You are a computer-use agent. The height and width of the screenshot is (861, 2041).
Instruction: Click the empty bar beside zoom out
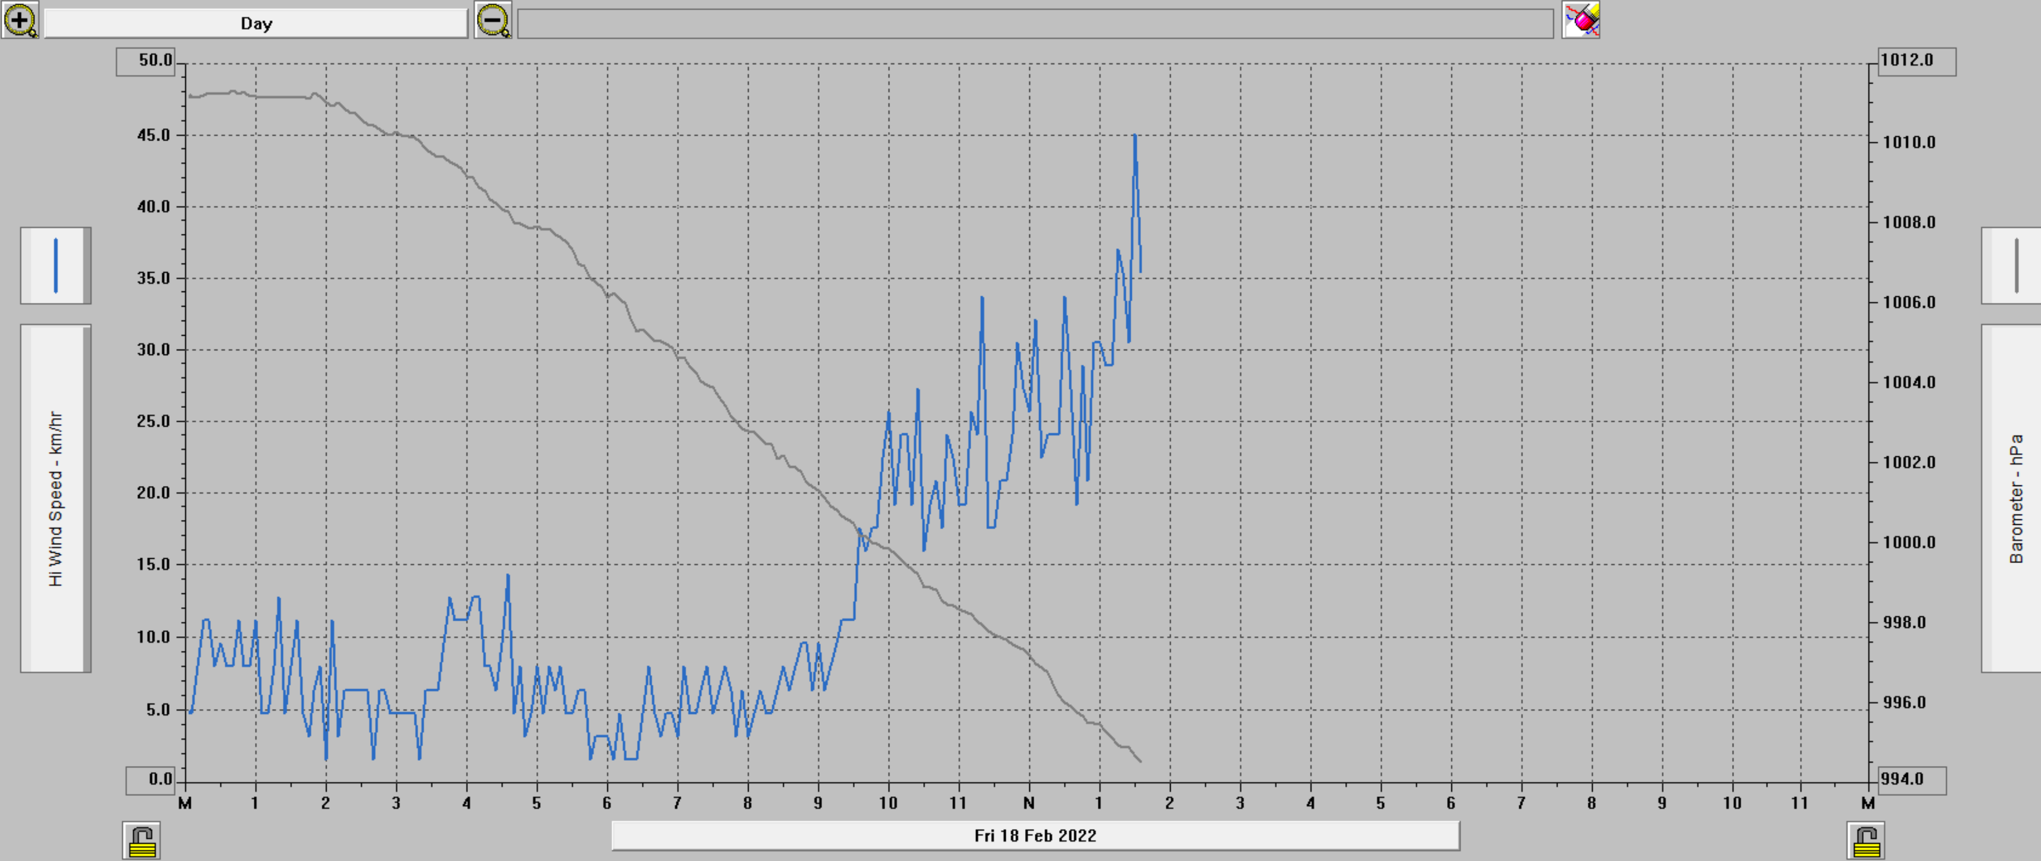tap(1035, 24)
